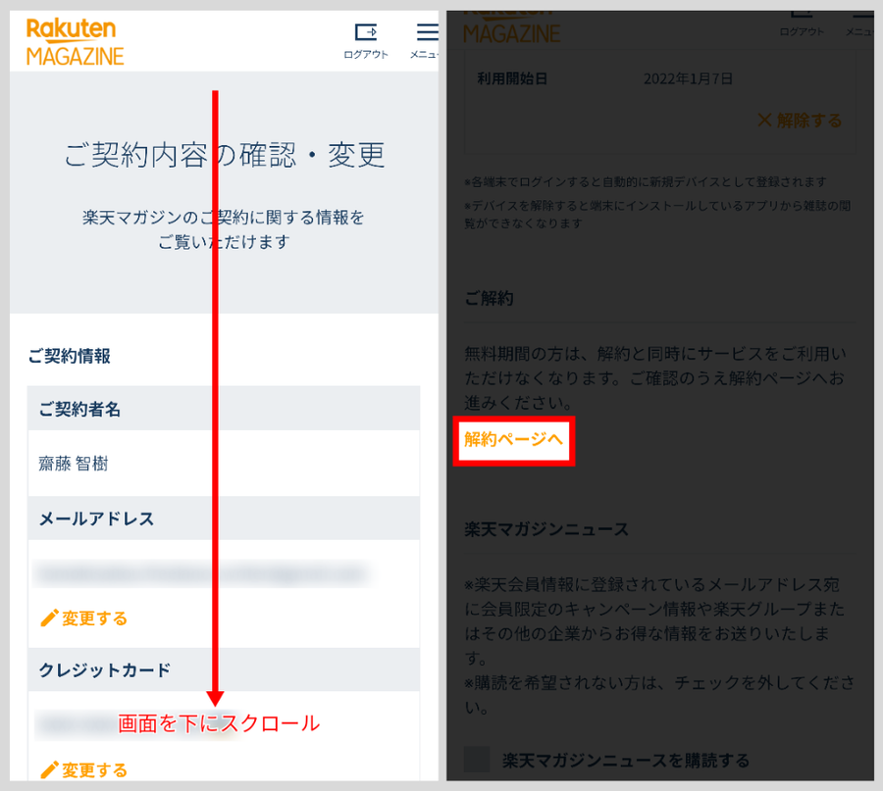Select the ご契約者名 header row
Screen dimensions: 883x791
(x=224, y=409)
